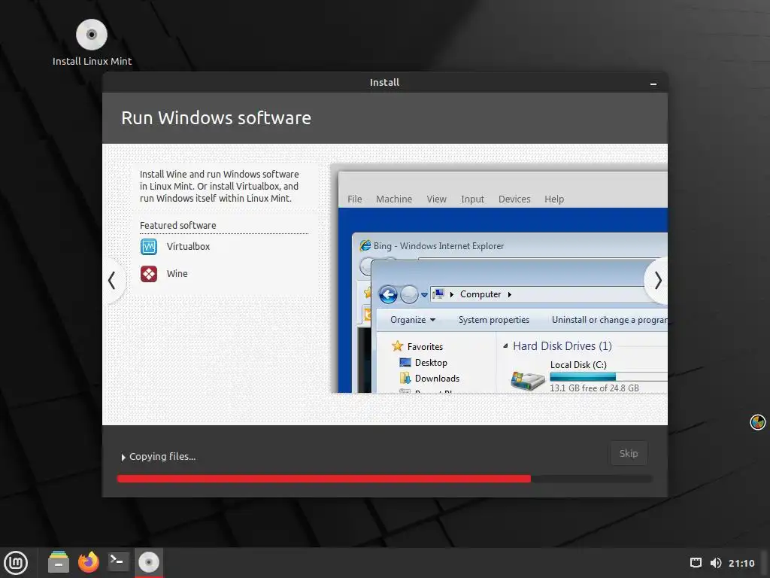This screenshot has height=578, width=770.
Task: Click the Devices menu in the slide image
Action: tap(514, 199)
